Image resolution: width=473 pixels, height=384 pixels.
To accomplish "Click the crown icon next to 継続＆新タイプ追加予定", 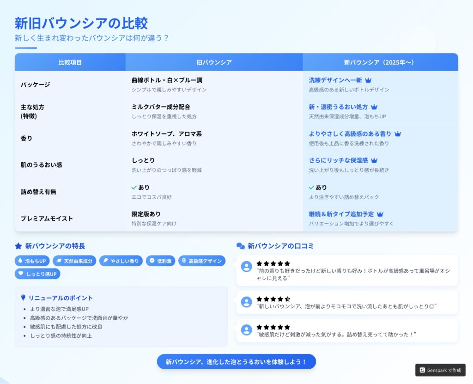I will (380, 214).
